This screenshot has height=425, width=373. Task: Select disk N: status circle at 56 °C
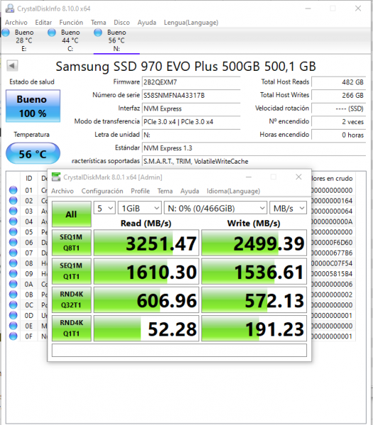click(x=98, y=33)
